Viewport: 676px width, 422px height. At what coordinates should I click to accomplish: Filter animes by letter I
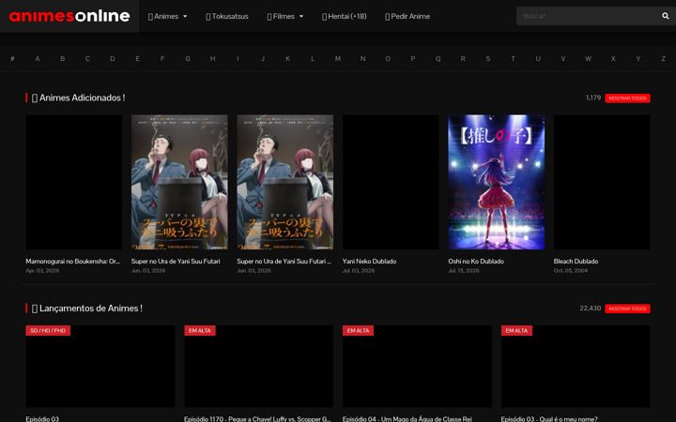[x=238, y=58]
